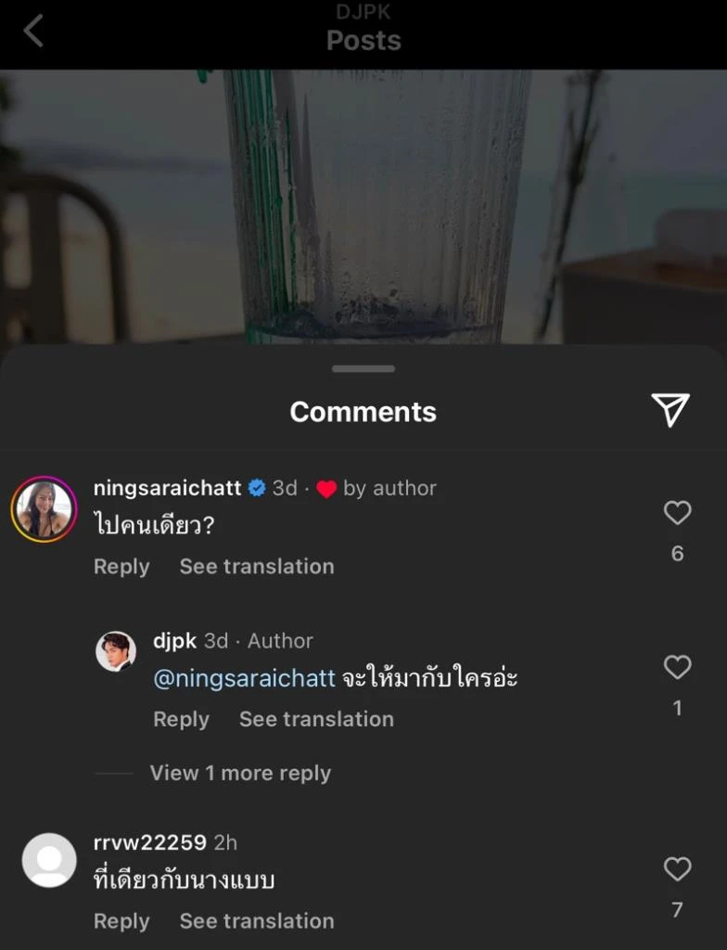Tap the @ningsaraichatt mention link
The width and height of the screenshot is (727, 950).
point(244,678)
